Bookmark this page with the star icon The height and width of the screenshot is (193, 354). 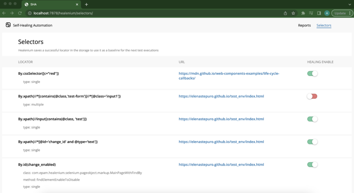[293, 13]
